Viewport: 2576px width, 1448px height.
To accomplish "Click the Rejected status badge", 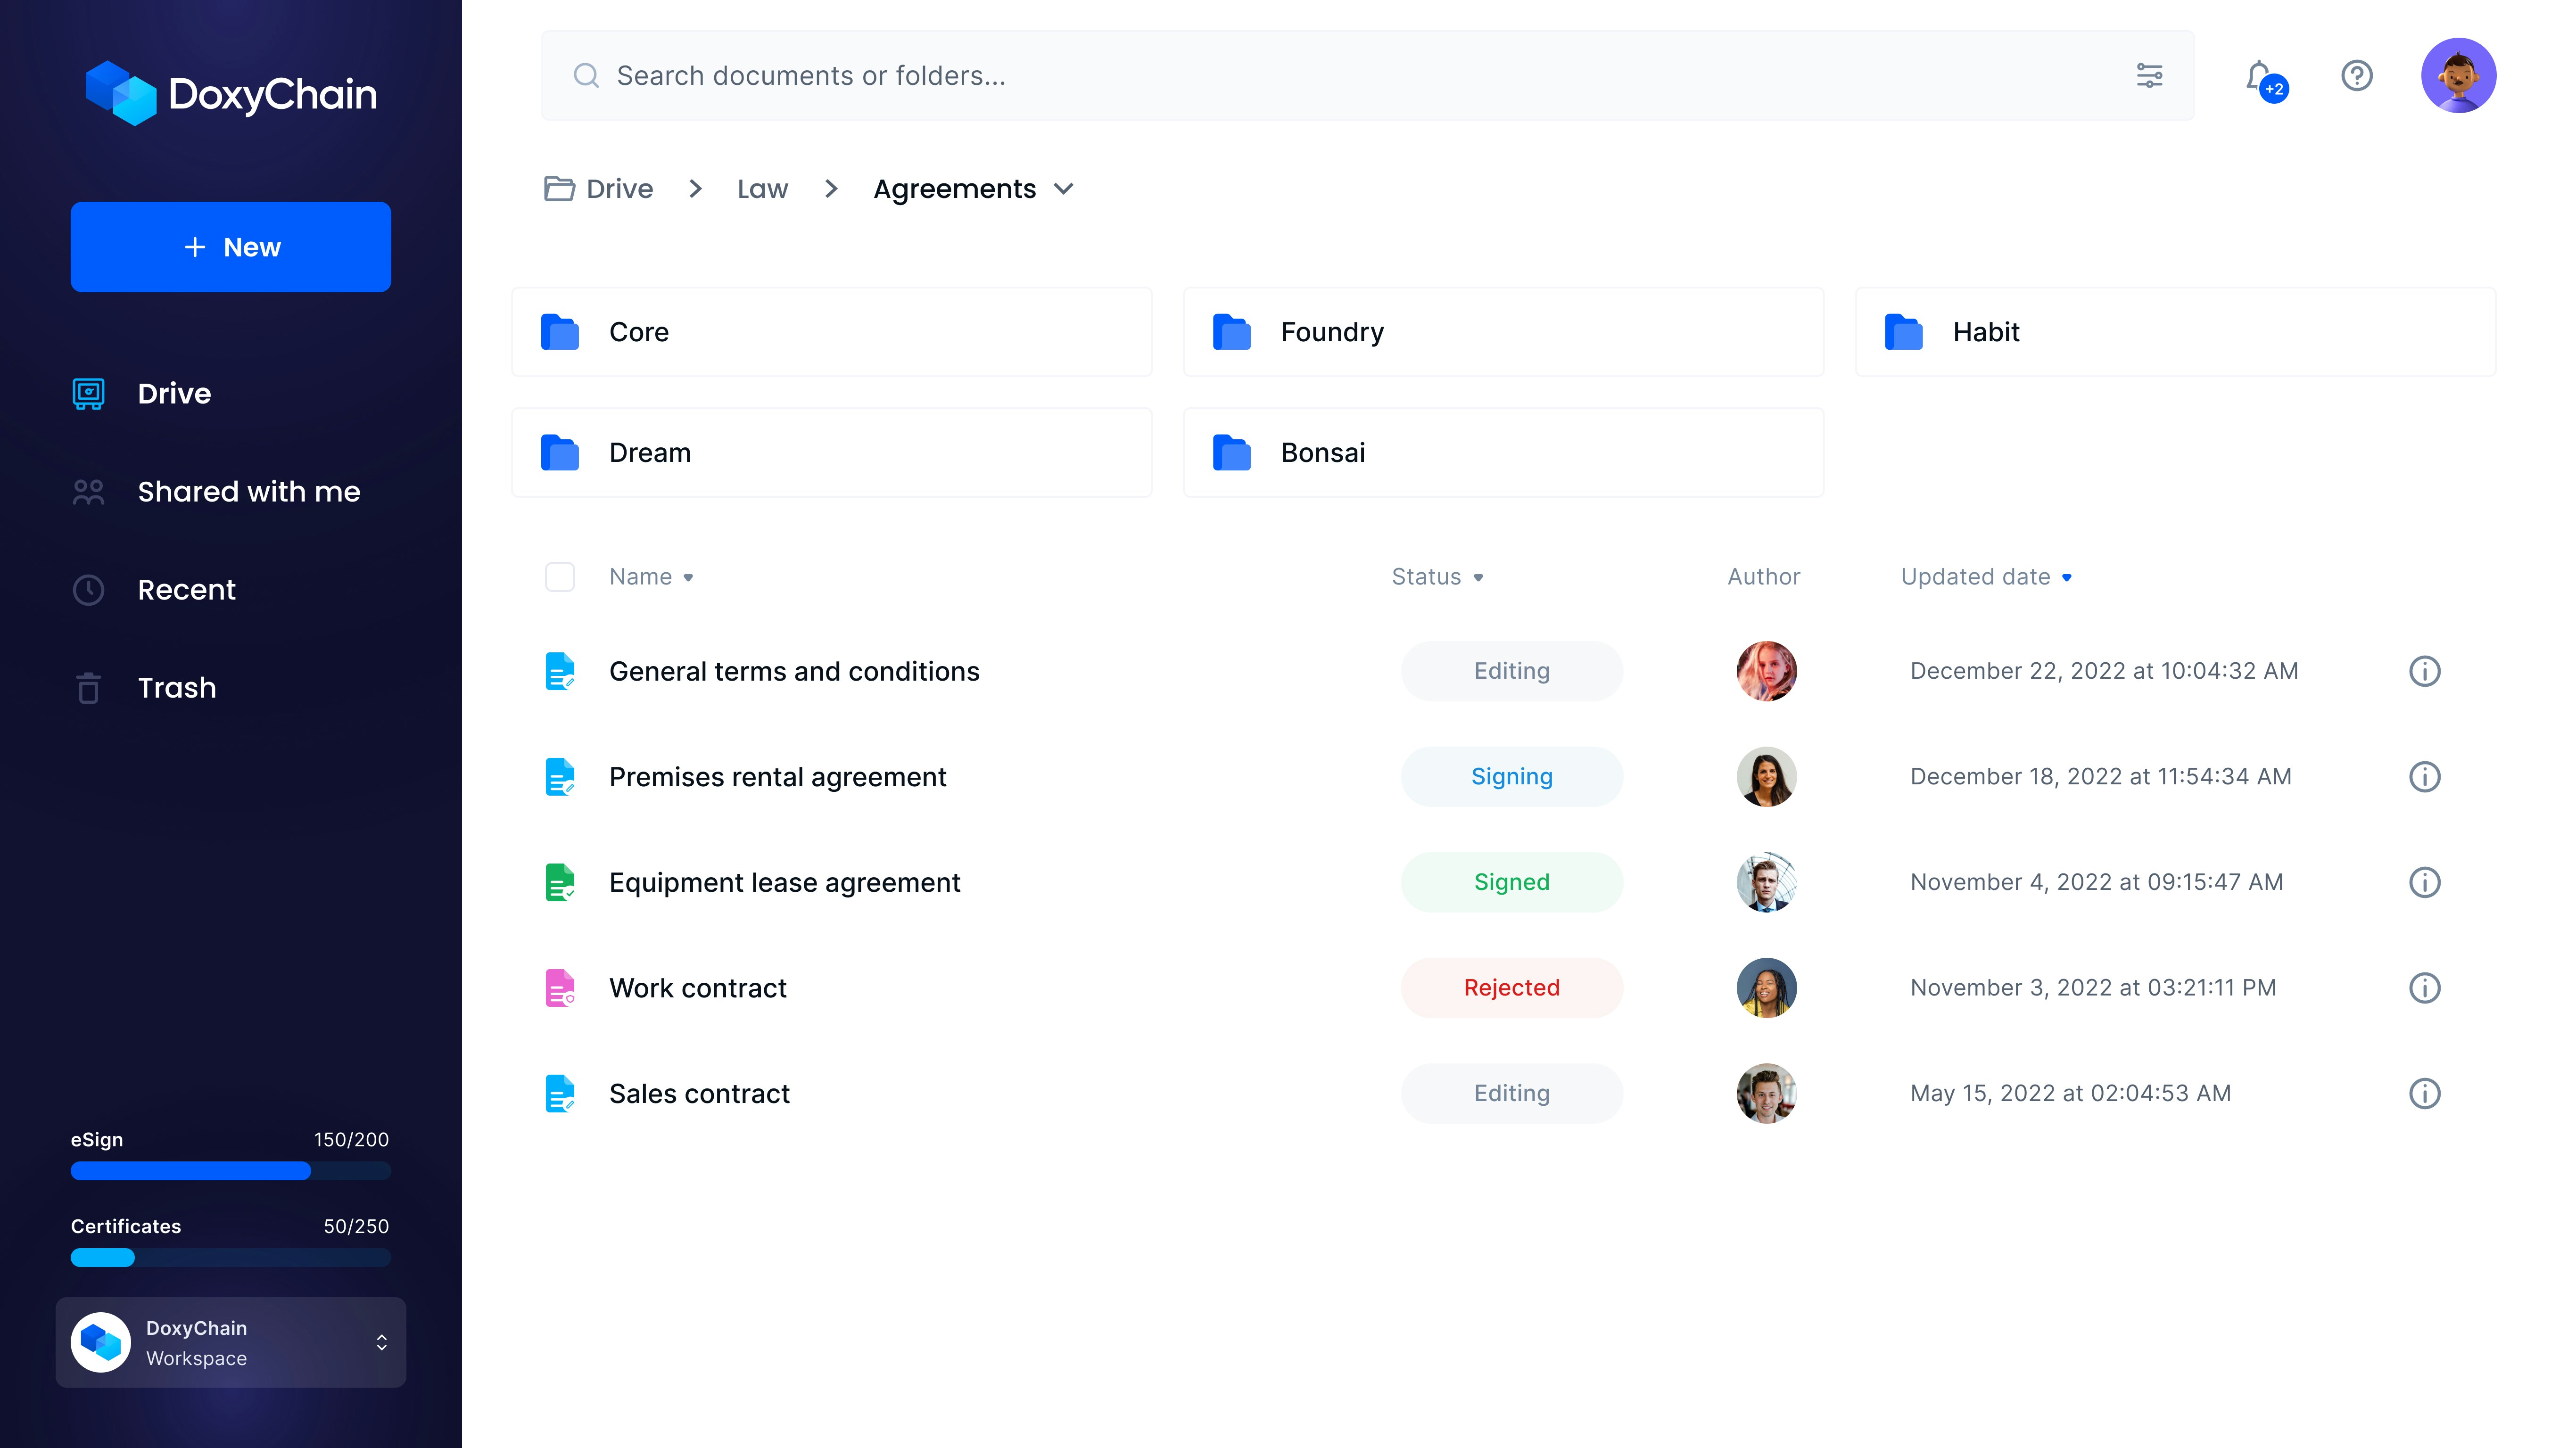I will pyautogui.click(x=1511, y=988).
